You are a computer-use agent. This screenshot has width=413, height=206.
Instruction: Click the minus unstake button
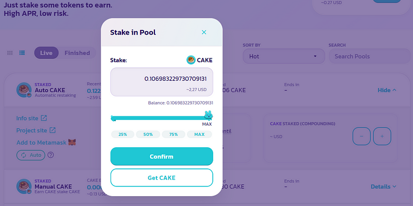361,136
